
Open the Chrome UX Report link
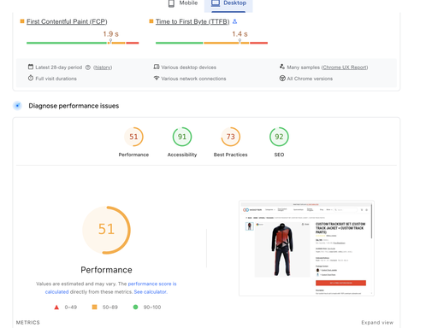point(345,67)
